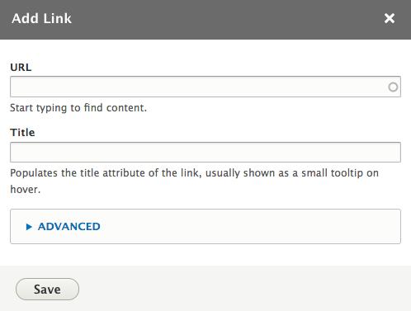Click the autocomplete circle icon in URL field
The height and width of the screenshot is (311, 411).
(x=393, y=87)
